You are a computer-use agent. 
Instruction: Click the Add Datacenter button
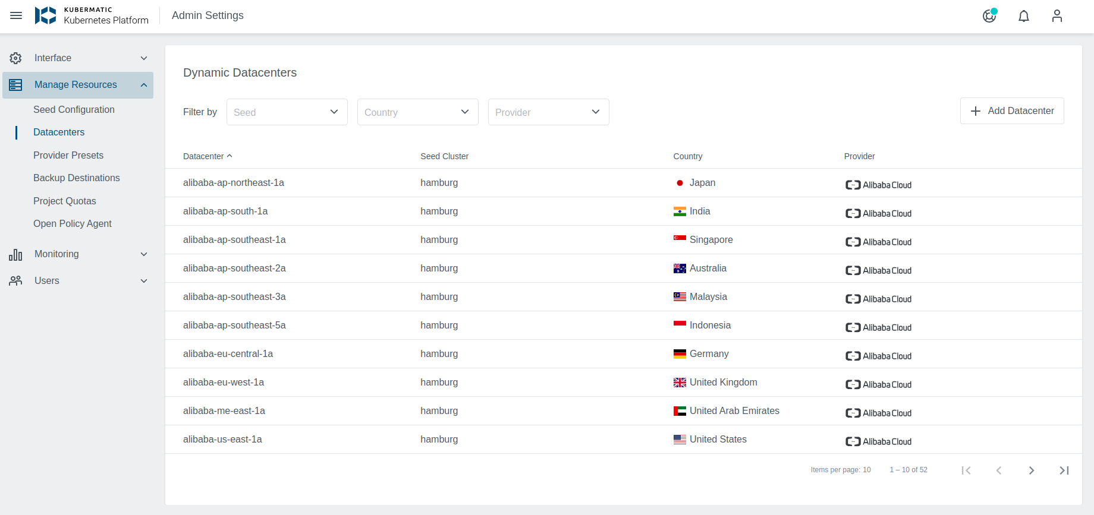pyautogui.click(x=1011, y=111)
